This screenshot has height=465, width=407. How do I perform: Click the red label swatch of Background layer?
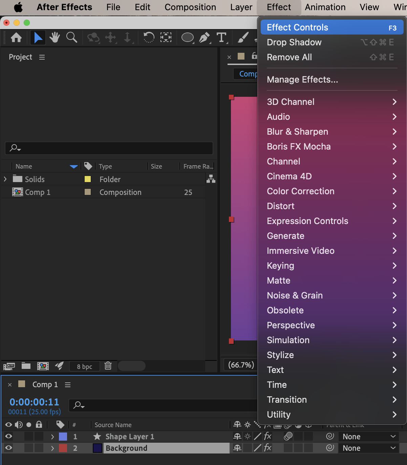[63, 448]
